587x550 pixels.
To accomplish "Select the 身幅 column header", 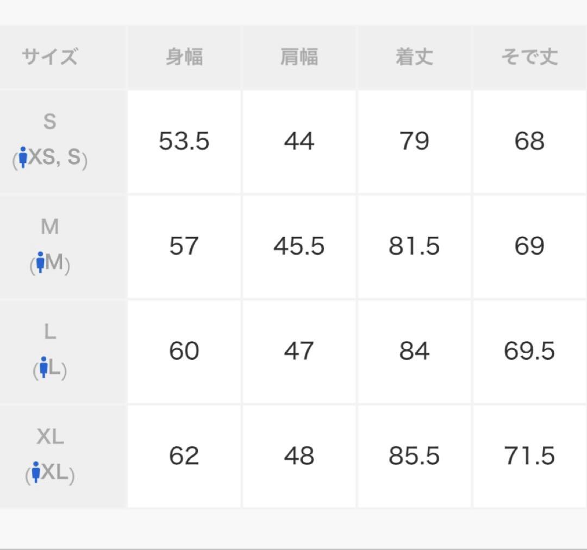I will (x=184, y=57).
